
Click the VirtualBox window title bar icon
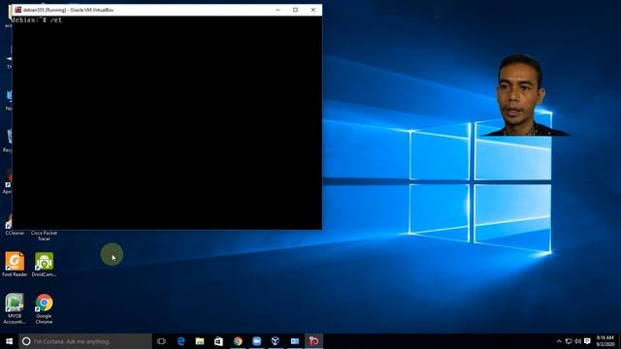coord(17,10)
